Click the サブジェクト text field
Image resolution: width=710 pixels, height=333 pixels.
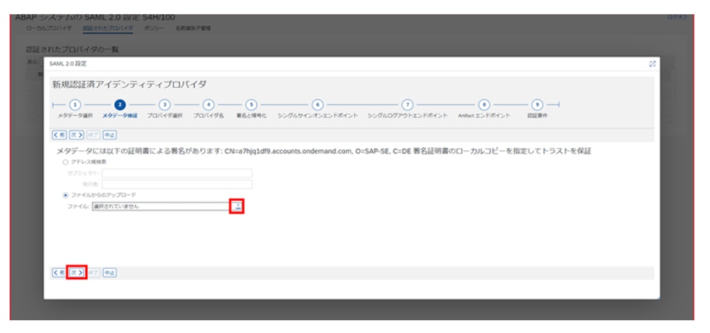click(x=176, y=173)
